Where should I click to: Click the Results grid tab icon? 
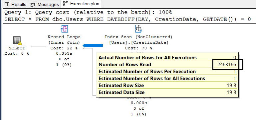point(7,4)
